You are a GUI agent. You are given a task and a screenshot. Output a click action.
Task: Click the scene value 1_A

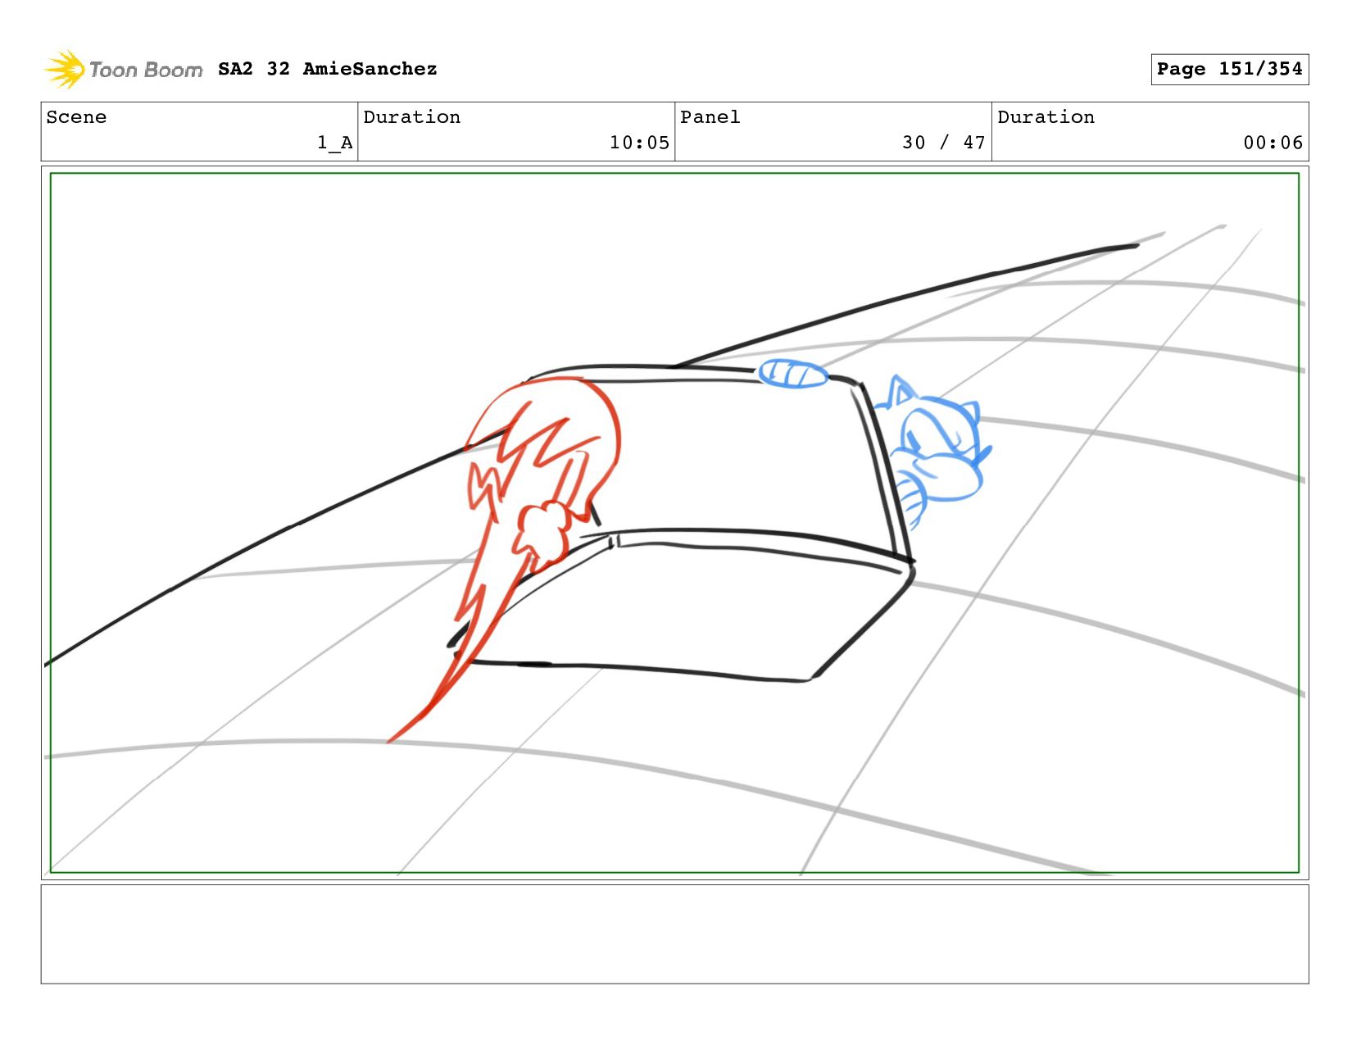pyautogui.click(x=335, y=143)
